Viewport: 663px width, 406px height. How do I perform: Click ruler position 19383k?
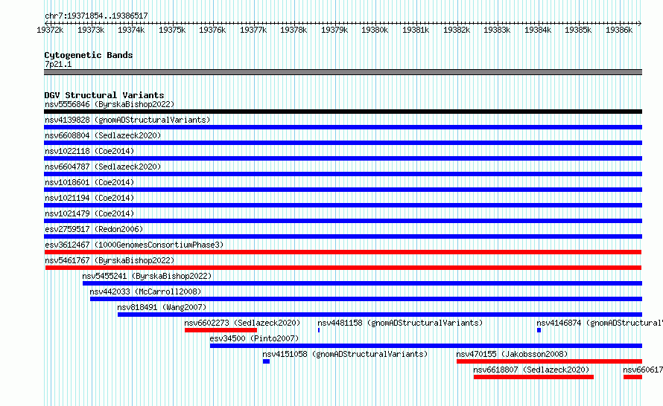tap(497, 30)
